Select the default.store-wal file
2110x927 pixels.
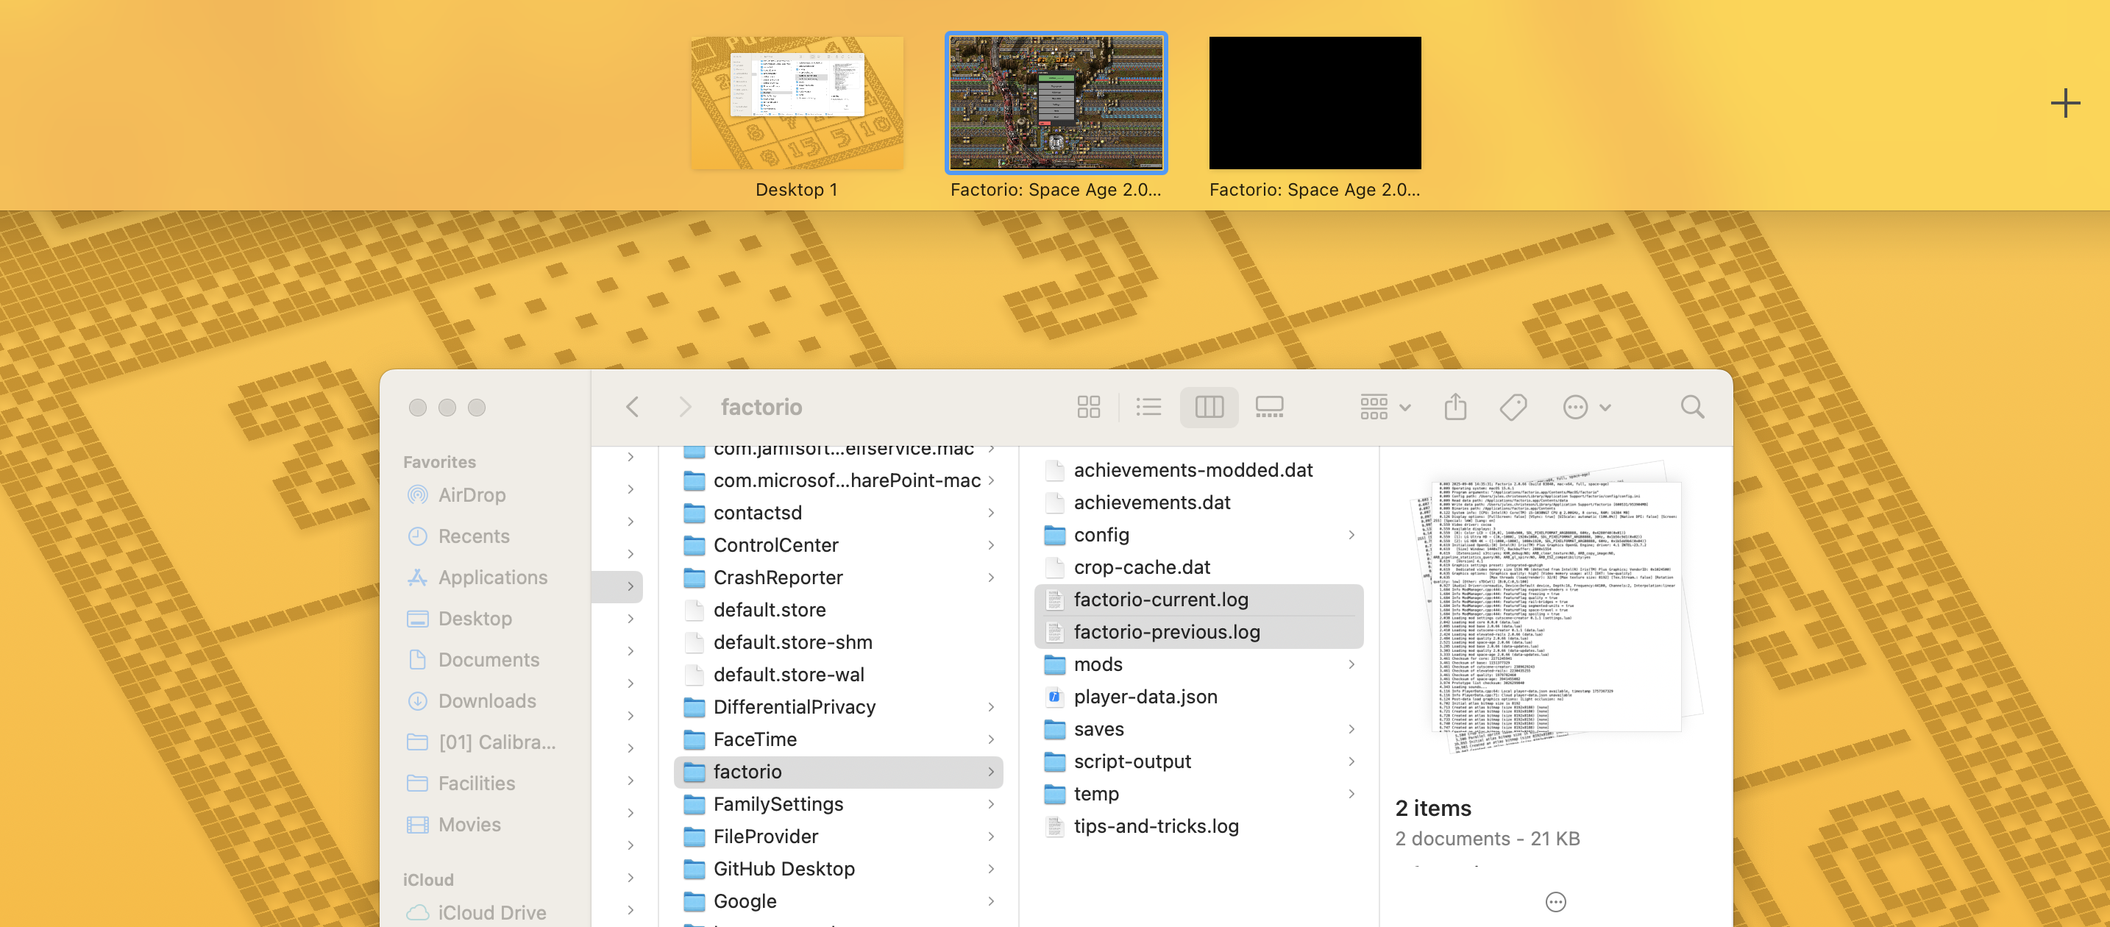point(838,674)
